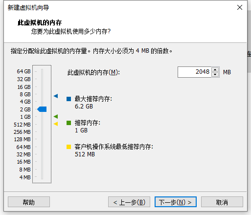251x215 pixels.
Task: Click the yellow minimum memory arrow marker
Action: (x=56, y=124)
